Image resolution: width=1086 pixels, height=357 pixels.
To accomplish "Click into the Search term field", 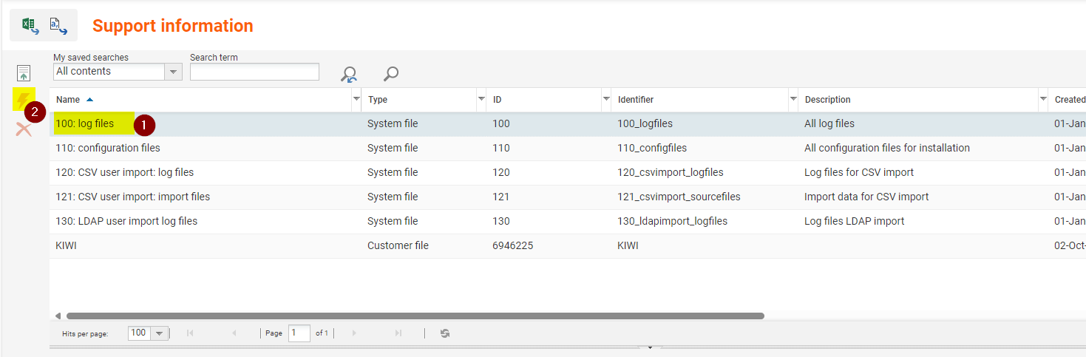I will (254, 72).
